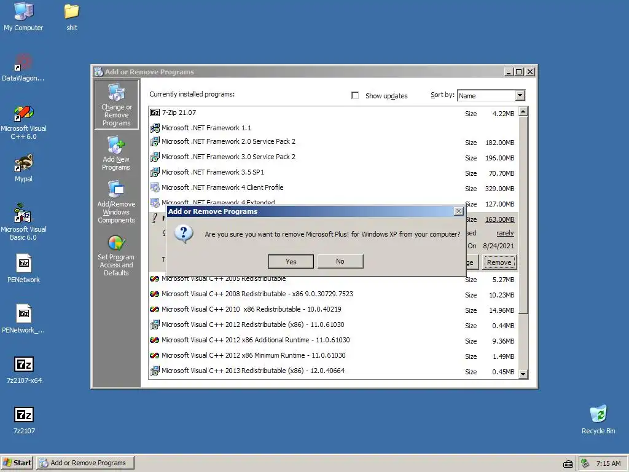Screen dimensions: 629x472
Task: Click the system clock showing 7:15 AM
Action: tap(608, 463)
